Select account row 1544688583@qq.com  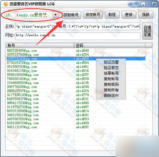(23, 83)
